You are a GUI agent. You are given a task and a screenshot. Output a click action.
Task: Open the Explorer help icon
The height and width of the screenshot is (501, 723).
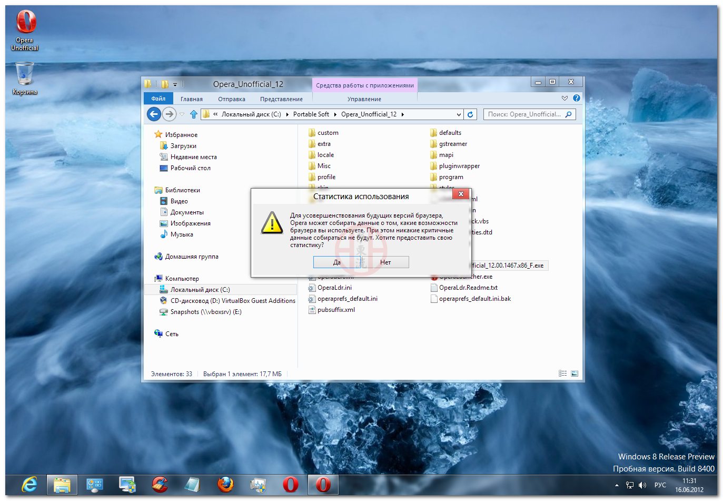577,99
